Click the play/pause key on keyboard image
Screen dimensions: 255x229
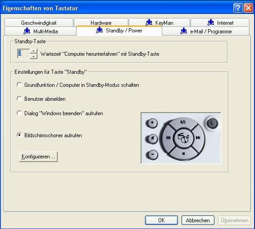coord(183,122)
